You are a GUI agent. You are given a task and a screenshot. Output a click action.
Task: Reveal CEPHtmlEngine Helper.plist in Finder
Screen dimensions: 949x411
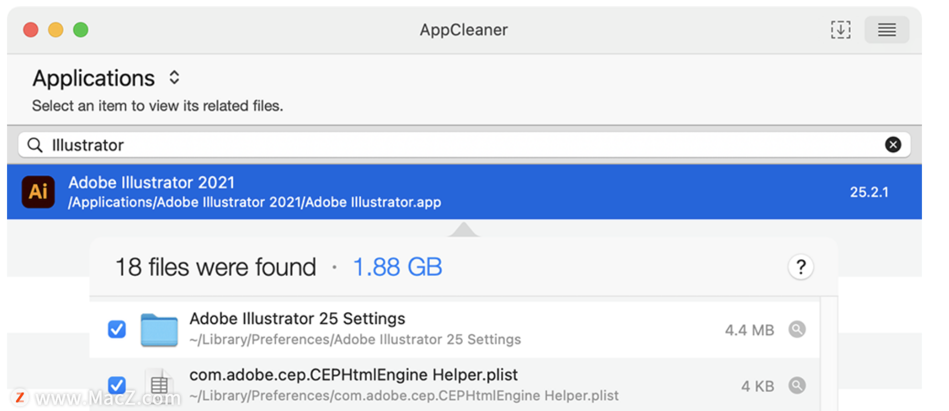(797, 385)
